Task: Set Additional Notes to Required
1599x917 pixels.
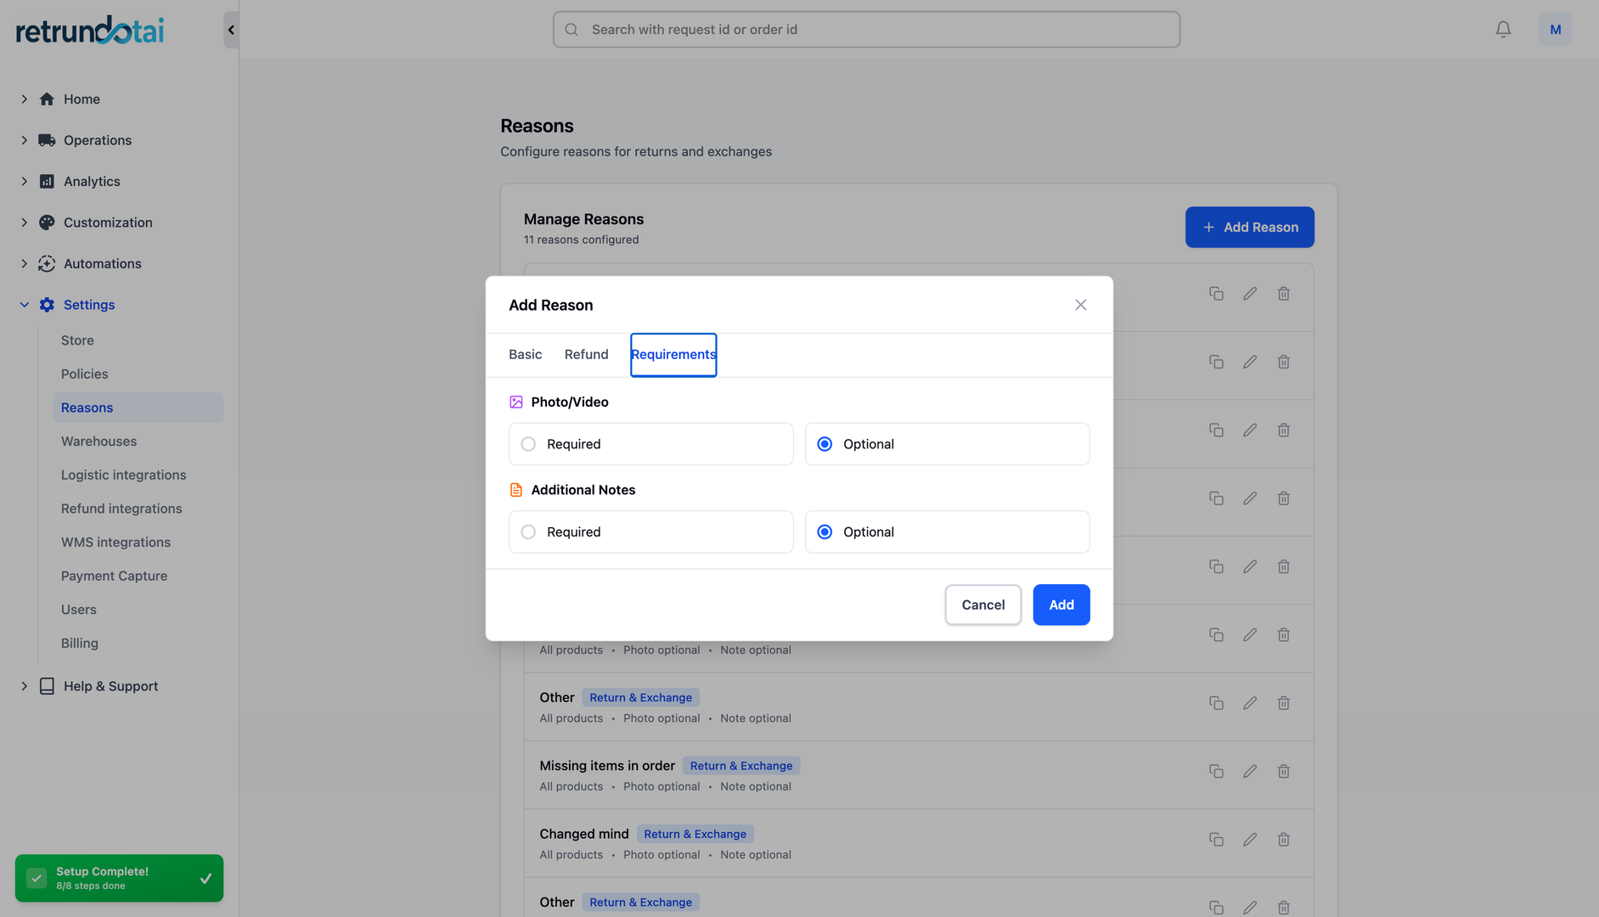Action: (x=529, y=532)
